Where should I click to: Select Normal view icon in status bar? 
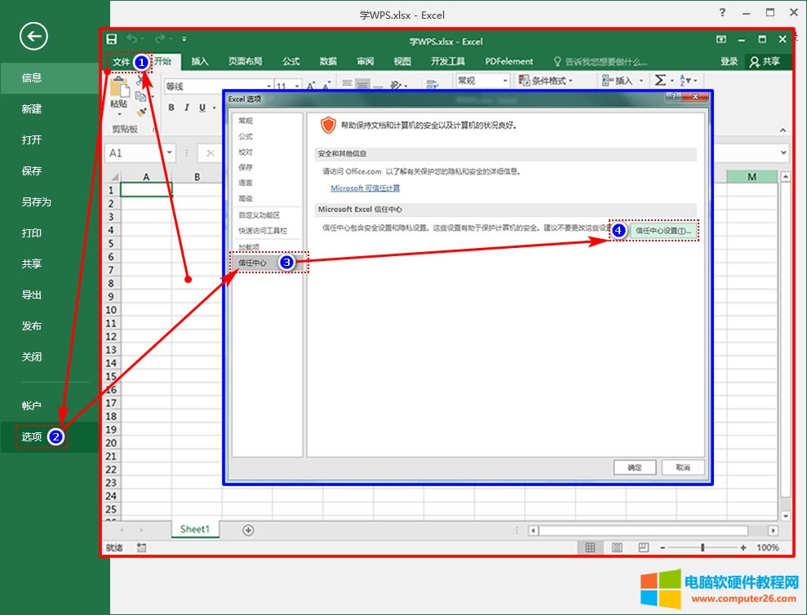point(590,546)
